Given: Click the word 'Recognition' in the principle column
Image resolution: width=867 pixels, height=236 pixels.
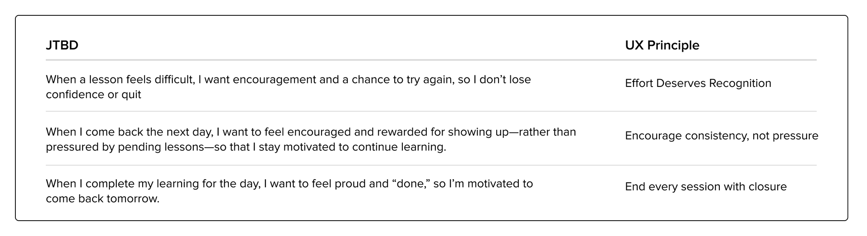Looking at the screenshot, I should 740,83.
